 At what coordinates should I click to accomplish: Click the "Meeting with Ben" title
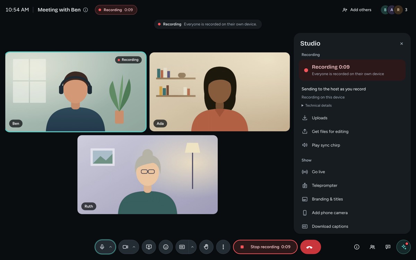[59, 10]
